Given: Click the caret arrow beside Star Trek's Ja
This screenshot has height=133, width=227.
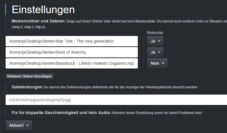Looking at the screenshot, I should point(159,41).
